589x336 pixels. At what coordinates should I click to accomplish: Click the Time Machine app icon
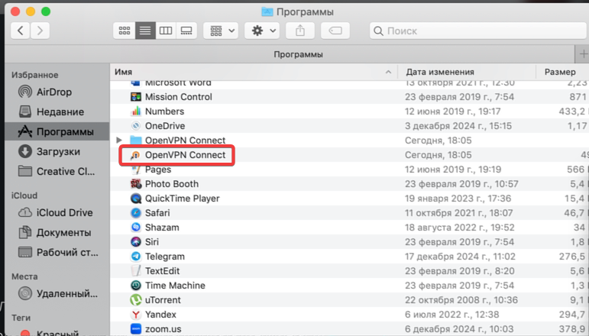pyautogui.click(x=136, y=286)
